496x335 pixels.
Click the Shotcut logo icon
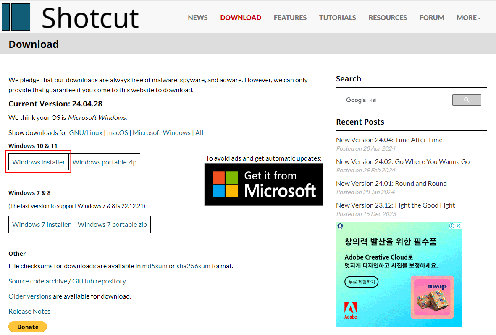(16, 17)
